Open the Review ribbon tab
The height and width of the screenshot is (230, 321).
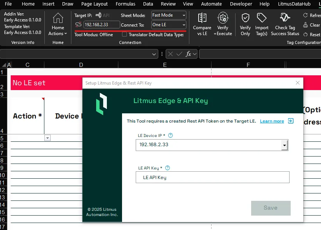(x=168, y=4)
